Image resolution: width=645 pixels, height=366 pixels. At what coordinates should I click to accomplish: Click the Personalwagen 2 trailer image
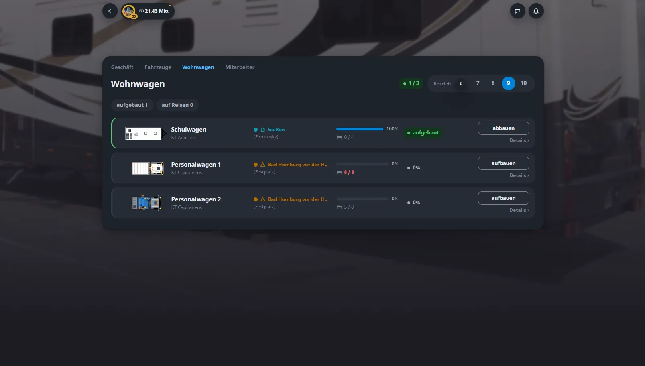146,203
